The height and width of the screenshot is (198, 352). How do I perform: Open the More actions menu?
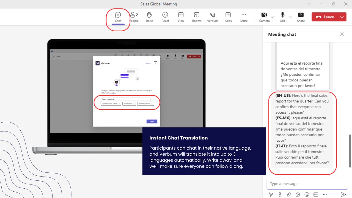244,17
